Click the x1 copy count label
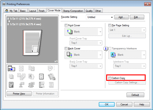The width and height of the screenshot is (153, 110). [x=56, y=61]
